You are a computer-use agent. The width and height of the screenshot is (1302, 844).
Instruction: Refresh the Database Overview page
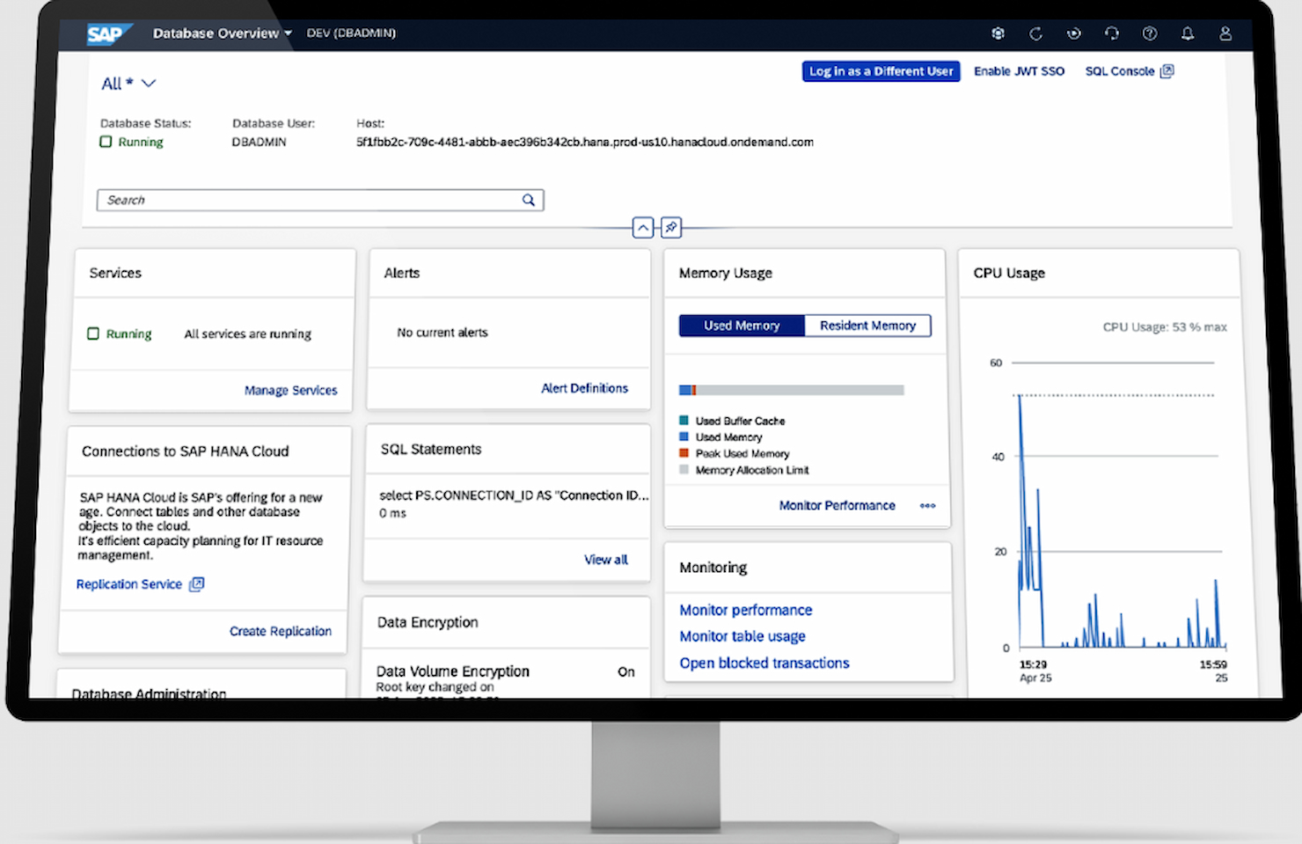(1035, 33)
